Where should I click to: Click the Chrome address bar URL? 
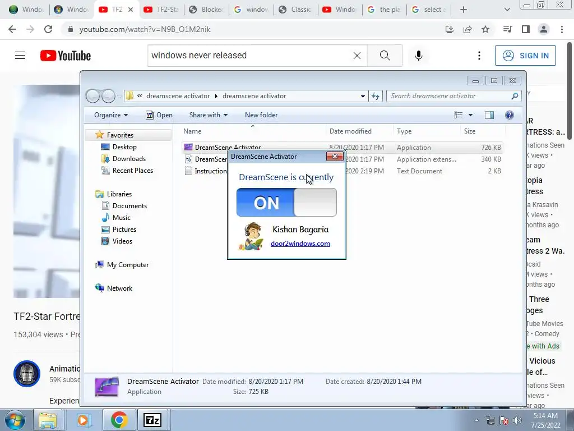[145, 29]
